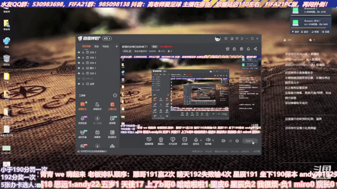Select the 文本 4 layer row
Screen dimensions: 337x189
coord(98,63)
